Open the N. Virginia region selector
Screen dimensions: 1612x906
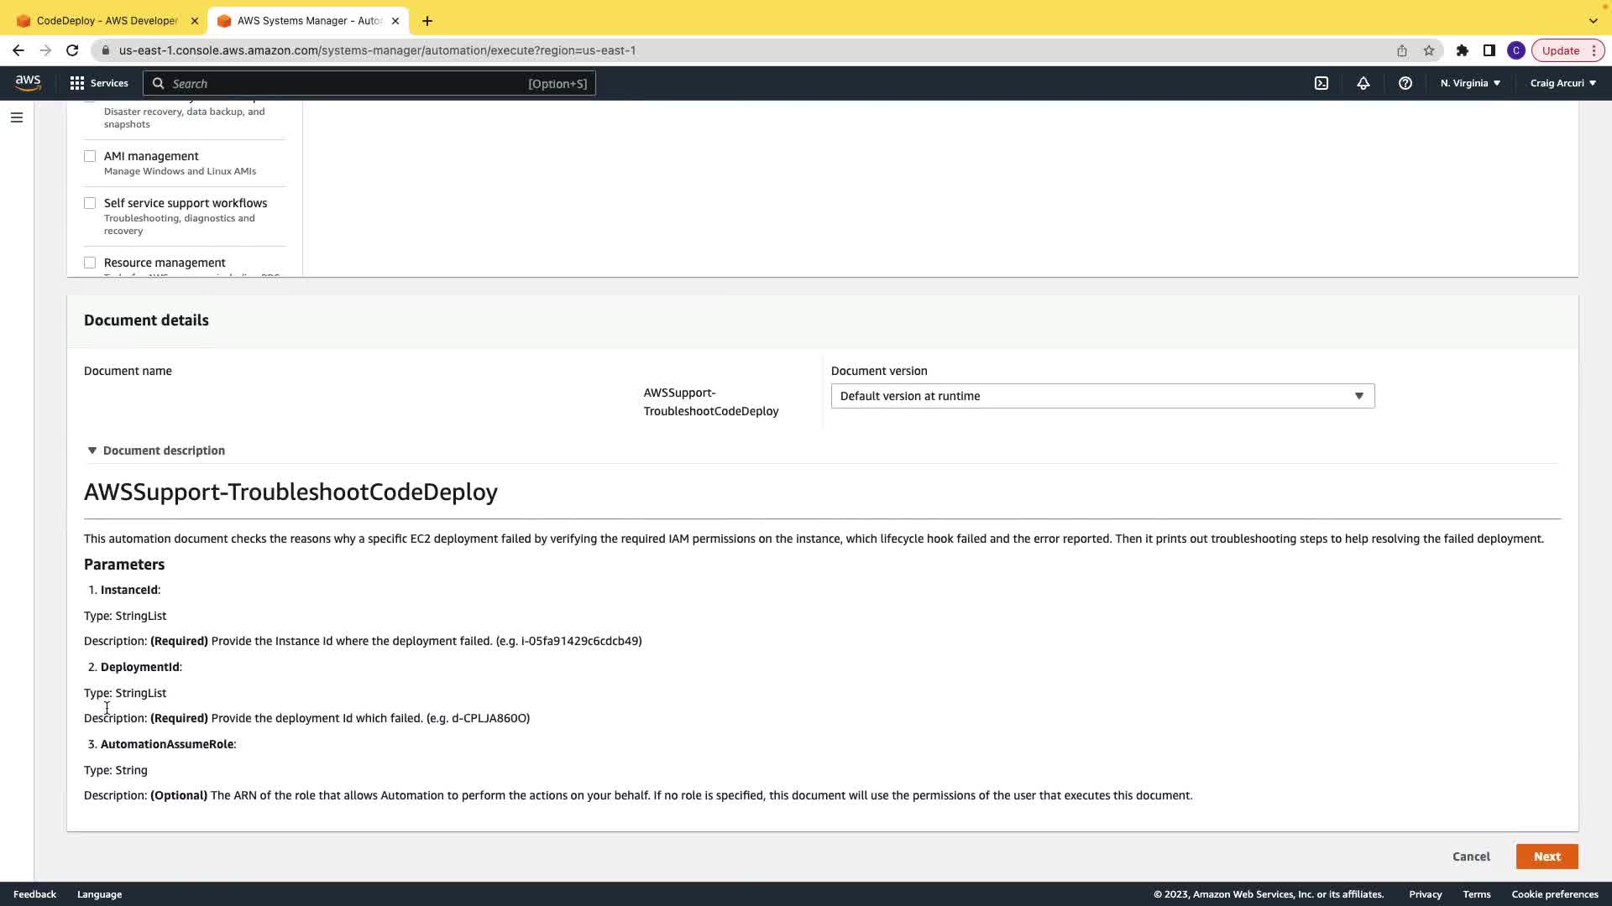(x=1470, y=83)
